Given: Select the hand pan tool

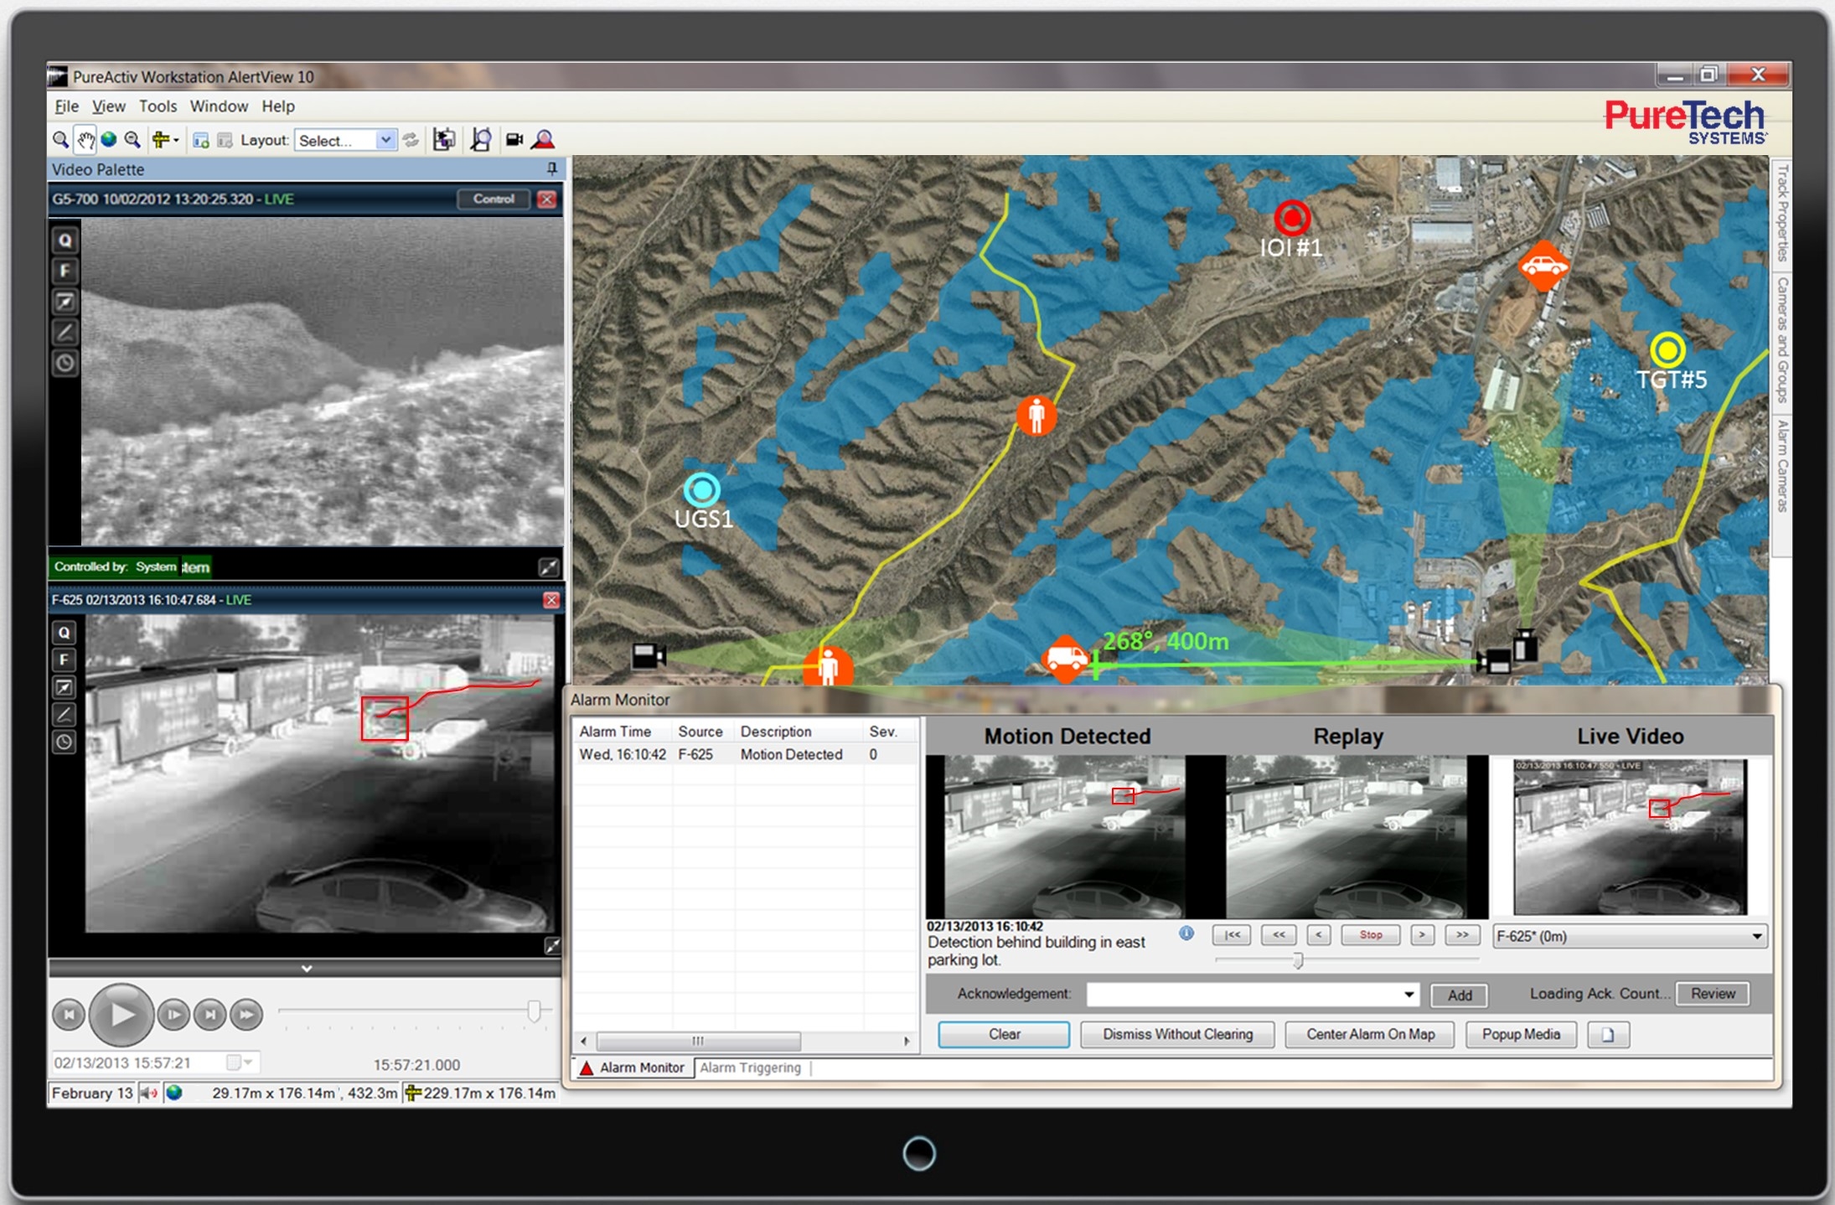Looking at the screenshot, I should click(85, 140).
